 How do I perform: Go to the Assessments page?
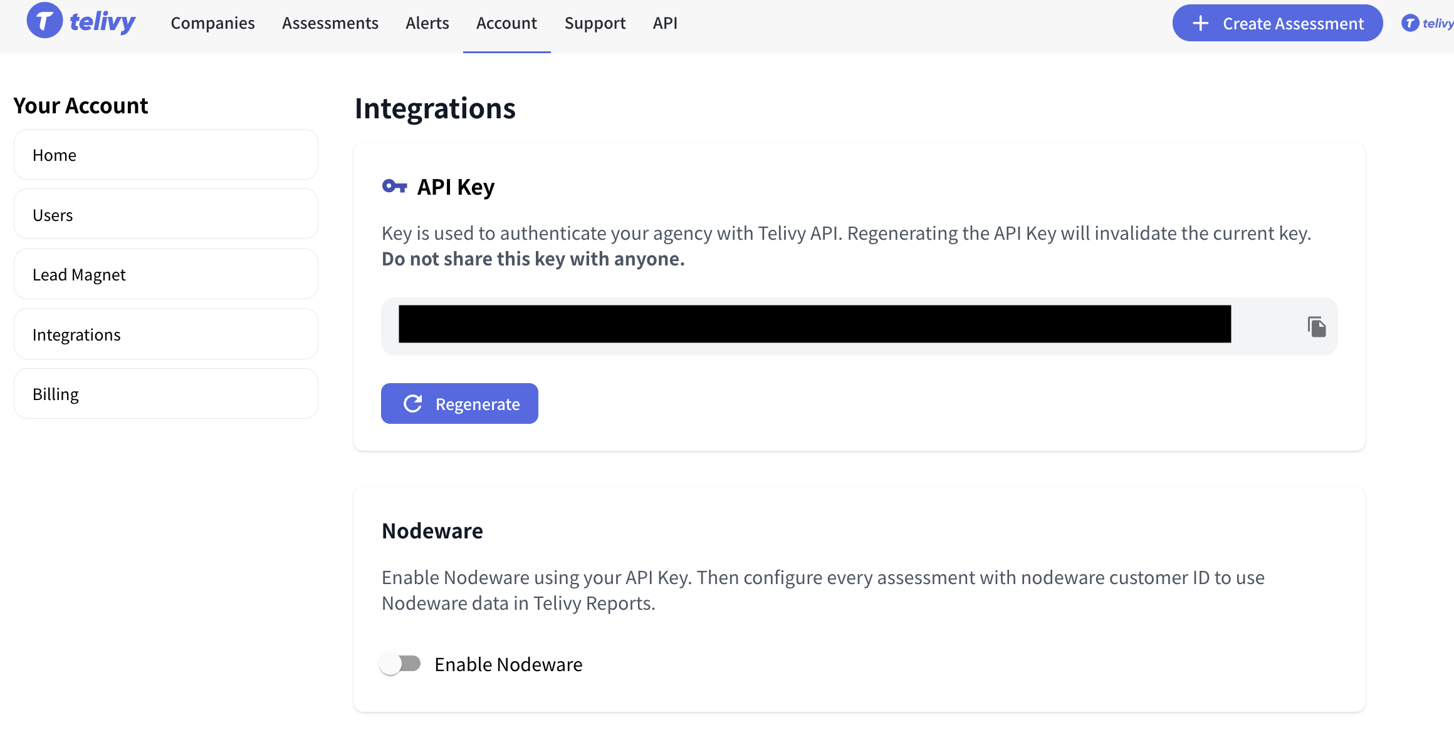pyautogui.click(x=330, y=23)
